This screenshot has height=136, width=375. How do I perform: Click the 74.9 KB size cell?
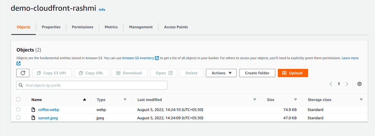click(290, 110)
